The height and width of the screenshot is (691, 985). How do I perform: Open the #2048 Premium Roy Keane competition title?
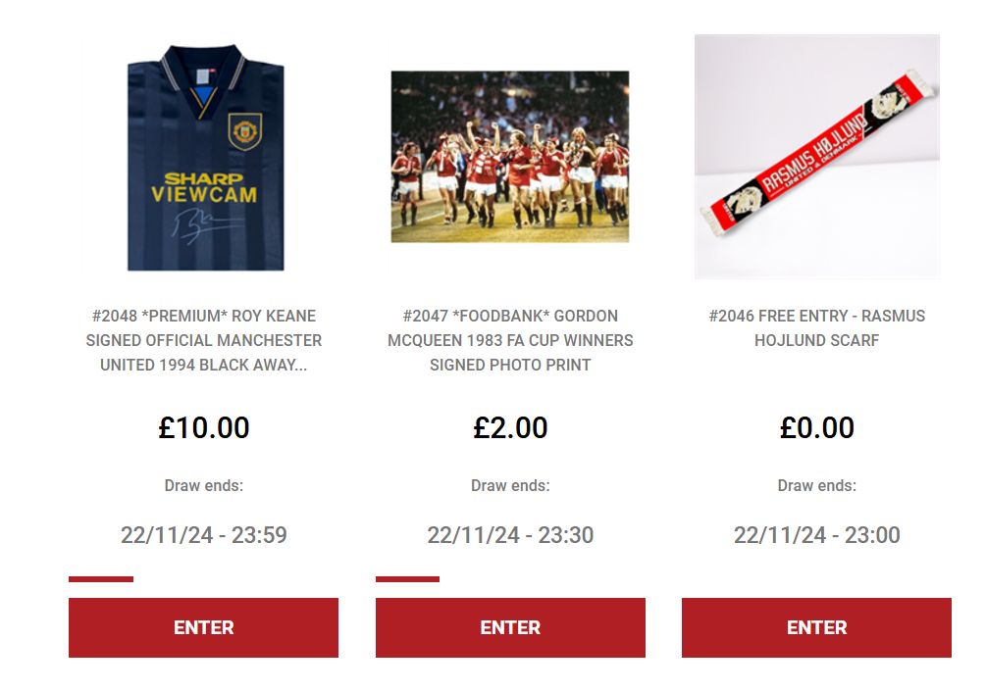pyautogui.click(x=203, y=340)
